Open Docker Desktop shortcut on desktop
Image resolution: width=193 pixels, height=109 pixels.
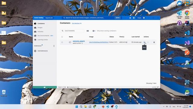pos(179,5)
